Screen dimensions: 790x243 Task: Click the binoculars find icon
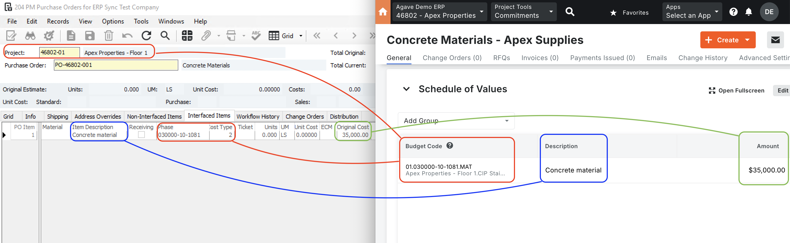click(30, 36)
